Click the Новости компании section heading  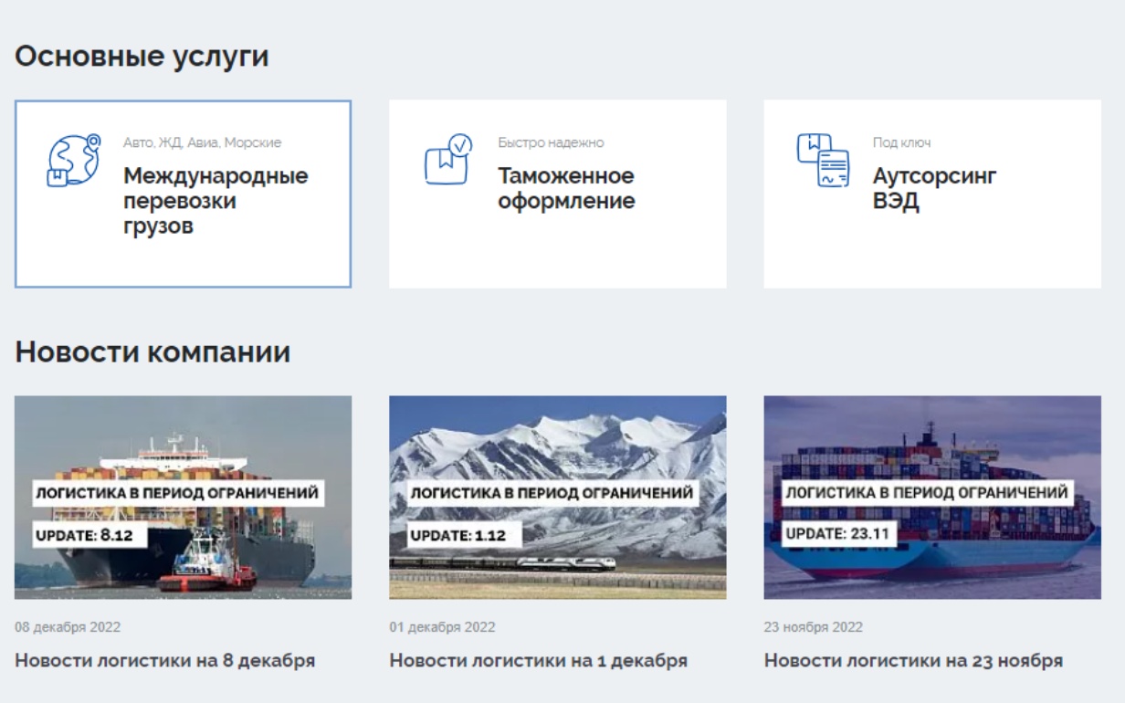coord(152,351)
